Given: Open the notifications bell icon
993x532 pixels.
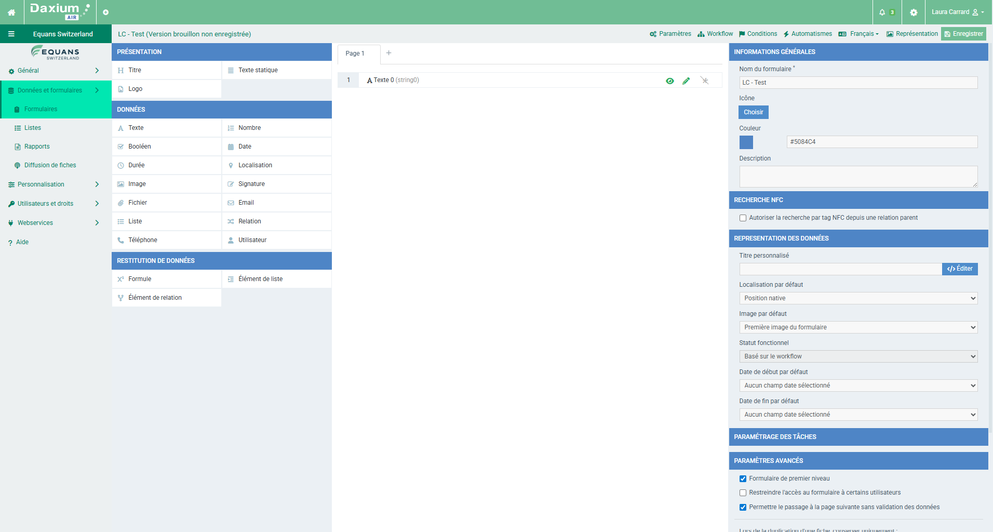Looking at the screenshot, I should (882, 12).
